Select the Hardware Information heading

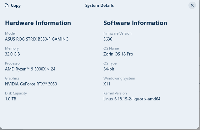click(38, 23)
